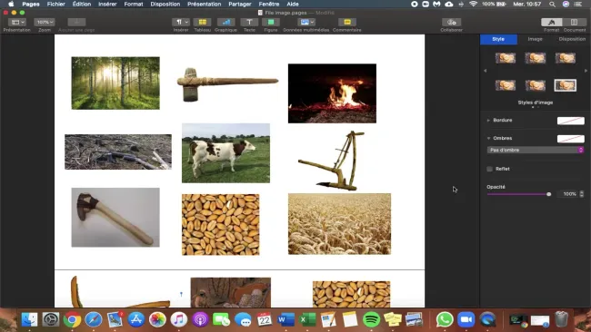Open Zoom from the Dock

coord(466,319)
